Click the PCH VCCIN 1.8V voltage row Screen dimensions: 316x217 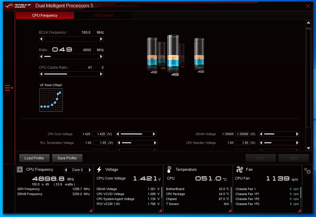(x=128, y=204)
